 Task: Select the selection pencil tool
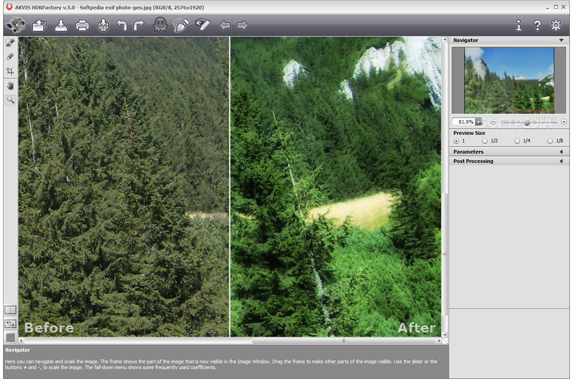[10, 42]
